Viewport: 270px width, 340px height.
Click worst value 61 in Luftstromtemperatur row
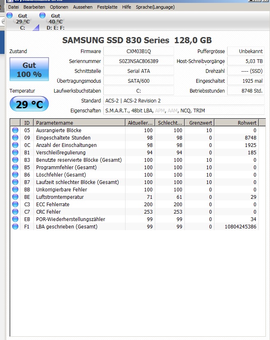pos(179,197)
